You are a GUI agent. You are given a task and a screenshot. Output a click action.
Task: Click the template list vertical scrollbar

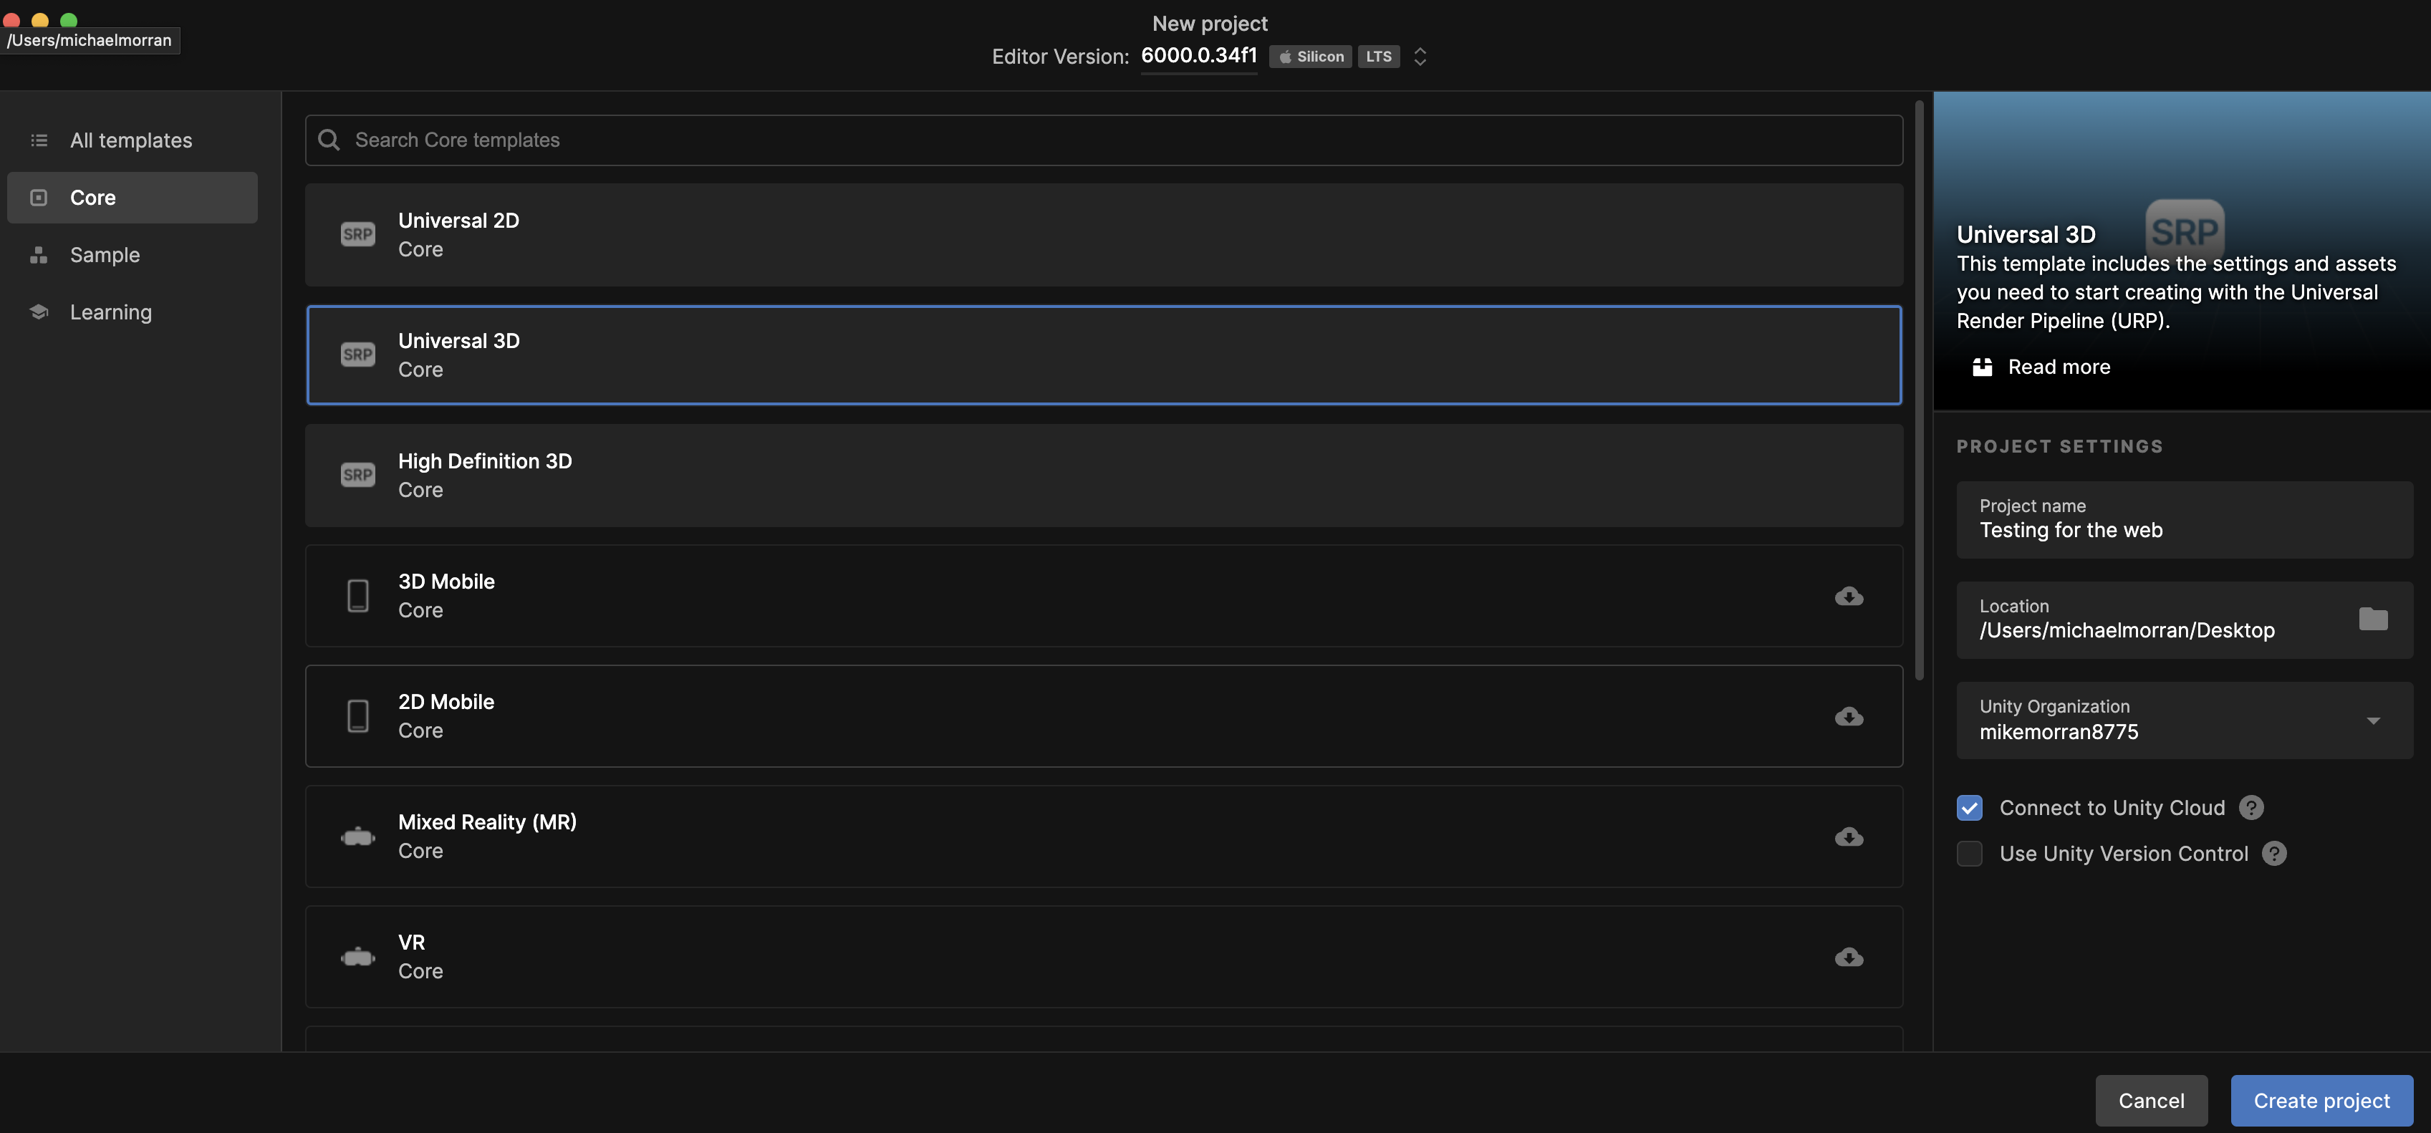[x=1919, y=390]
